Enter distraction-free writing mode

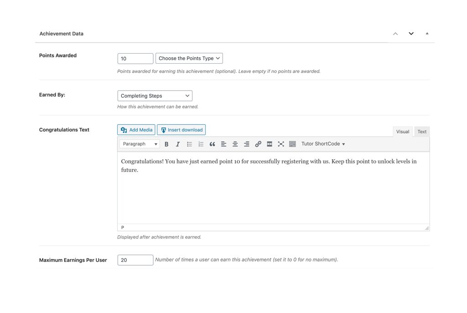281,144
